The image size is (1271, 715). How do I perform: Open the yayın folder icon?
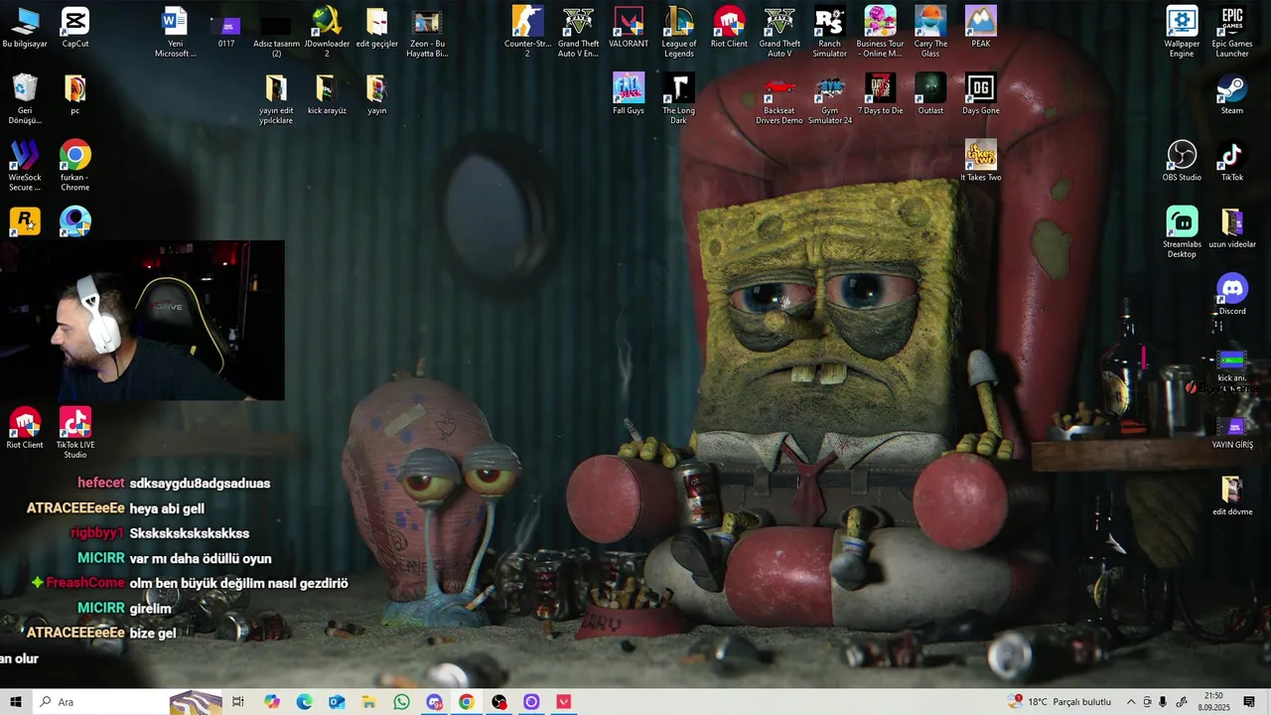376,94
